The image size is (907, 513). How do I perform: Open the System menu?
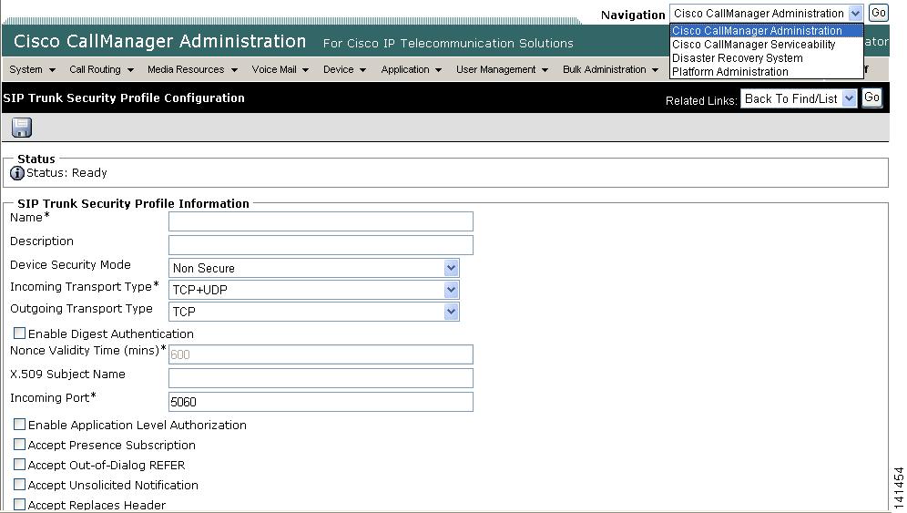pyautogui.click(x=33, y=69)
